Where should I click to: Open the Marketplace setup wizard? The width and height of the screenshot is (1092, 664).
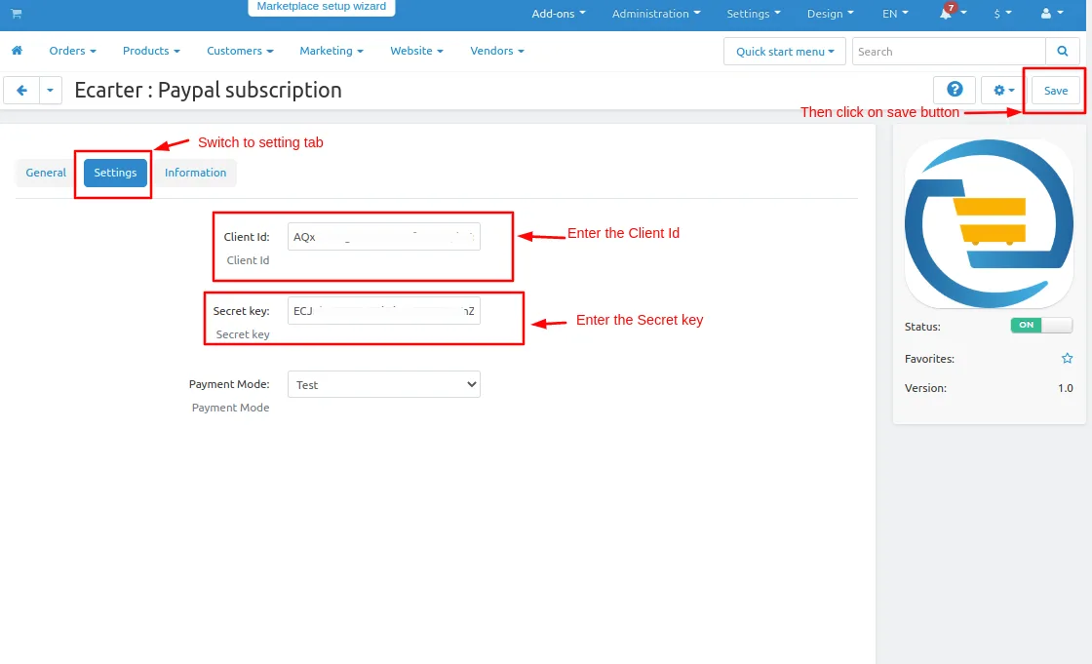[322, 7]
